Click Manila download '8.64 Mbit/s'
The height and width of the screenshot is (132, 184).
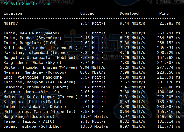(133, 112)
